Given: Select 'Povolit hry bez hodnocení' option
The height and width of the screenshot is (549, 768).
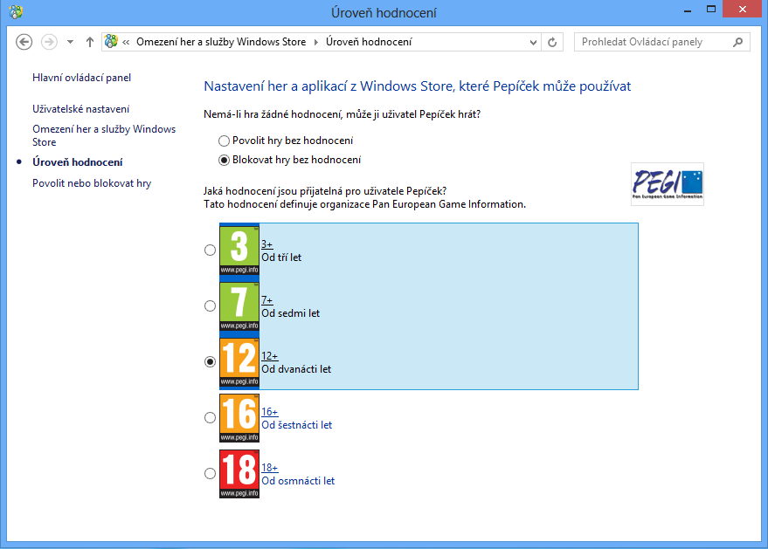Looking at the screenshot, I should pos(225,141).
